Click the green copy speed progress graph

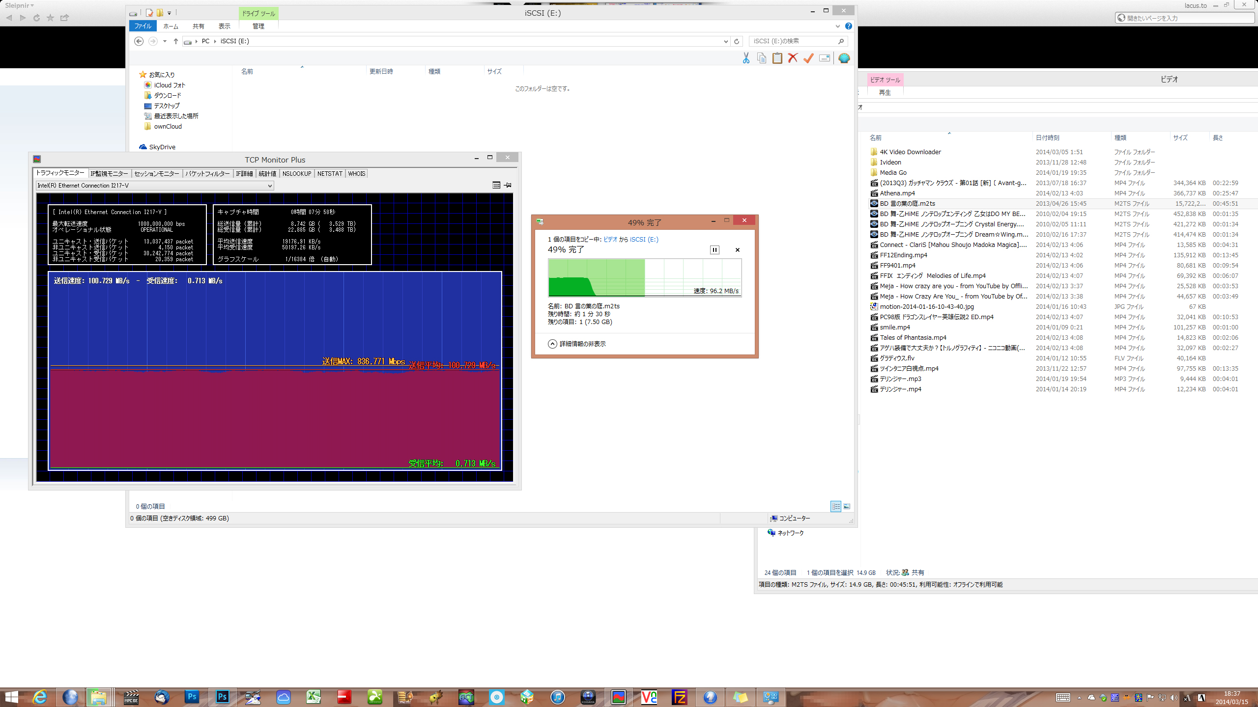point(644,277)
